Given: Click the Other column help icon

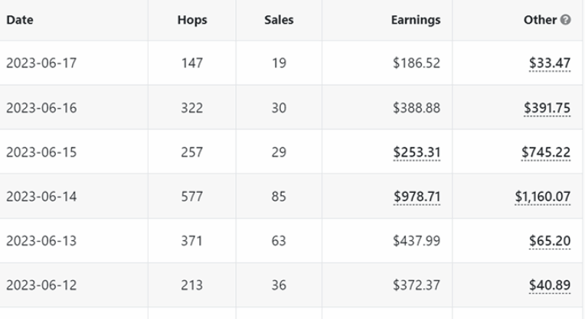Looking at the screenshot, I should click(566, 20).
